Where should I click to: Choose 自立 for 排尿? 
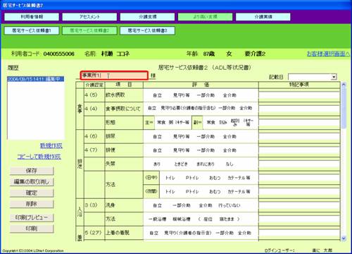157,137
